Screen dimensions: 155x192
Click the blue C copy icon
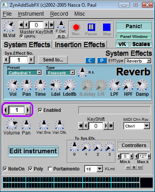click(x=90, y=61)
